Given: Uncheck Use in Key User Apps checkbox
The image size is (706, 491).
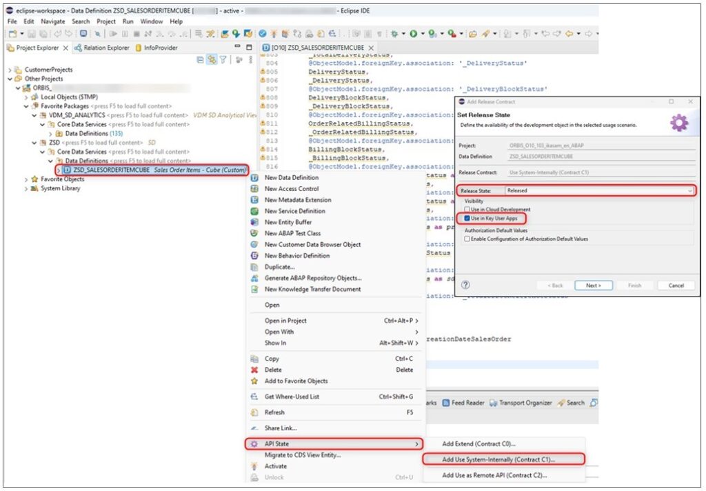Looking at the screenshot, I should [467, 219].
